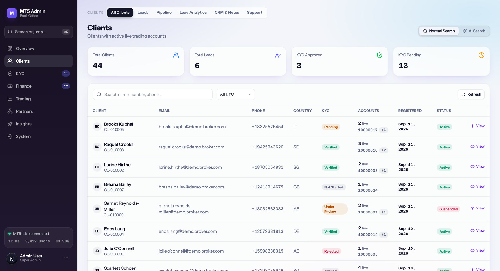This screenshot has width=500, height=271.
Task: Click phone number +19425943620
Action: click(267, 147)
